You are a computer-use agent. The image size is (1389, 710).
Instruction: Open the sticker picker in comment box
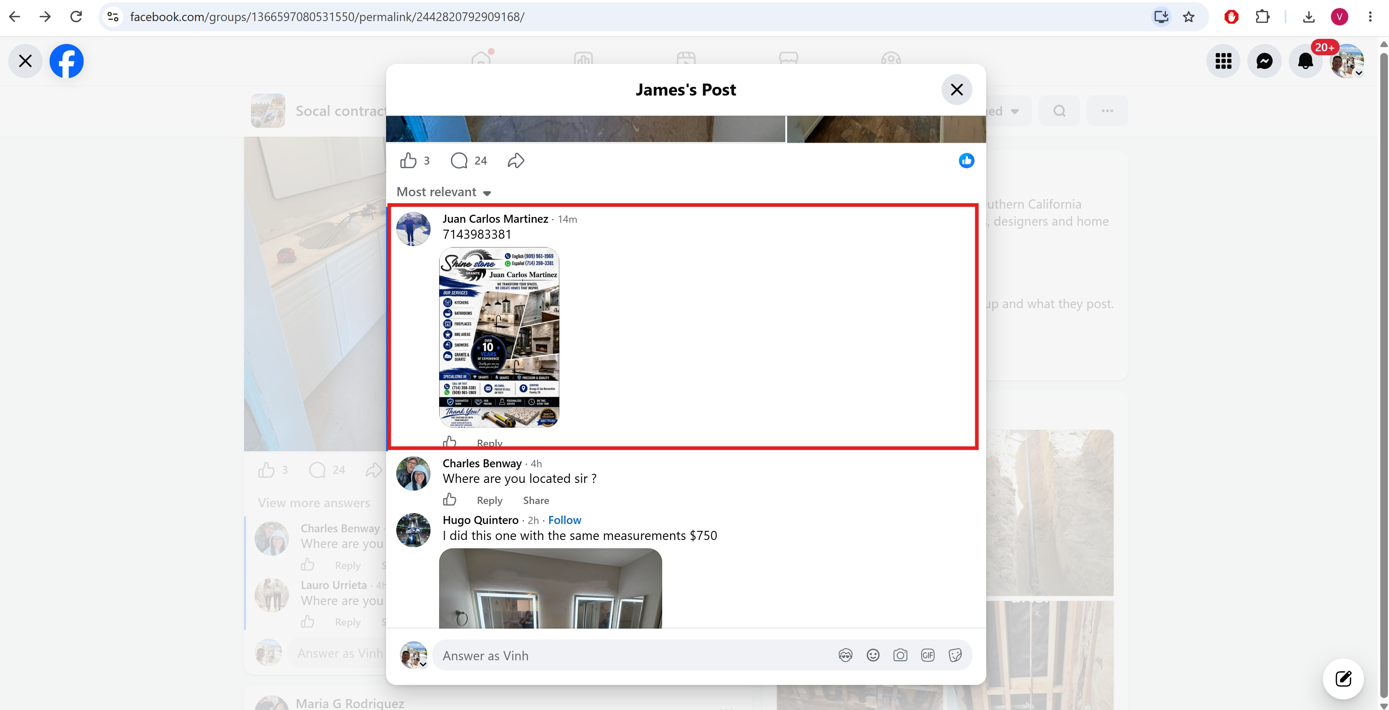point(955,655)
